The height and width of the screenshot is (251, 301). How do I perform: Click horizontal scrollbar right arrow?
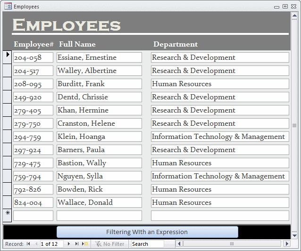point(287,244)
